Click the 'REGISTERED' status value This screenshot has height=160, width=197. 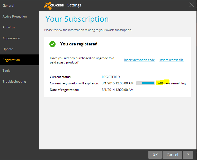[x=111, y=77]
